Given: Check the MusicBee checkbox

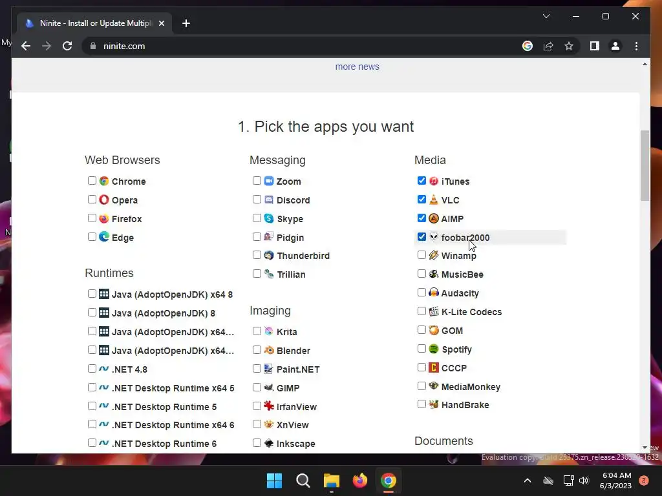Looking at the screenshot, I should pos(422,273).
